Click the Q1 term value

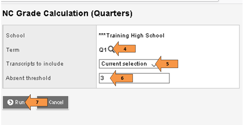pyautogui.click(x=103, y=50)
